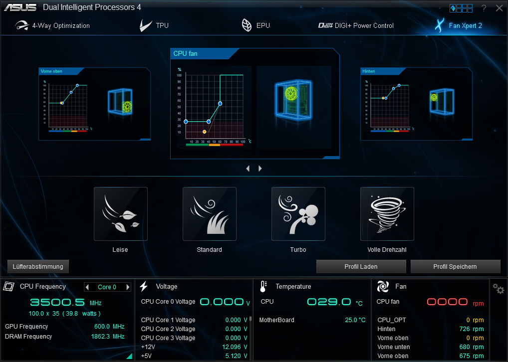This screenshot has height=362, width=508.
Task: Click the CPU fan rpm readout
Action: [x=456, y=302]
